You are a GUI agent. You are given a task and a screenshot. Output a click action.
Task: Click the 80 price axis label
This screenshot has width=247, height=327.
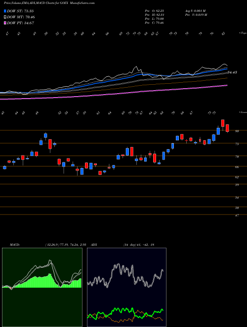coord(237,131)
